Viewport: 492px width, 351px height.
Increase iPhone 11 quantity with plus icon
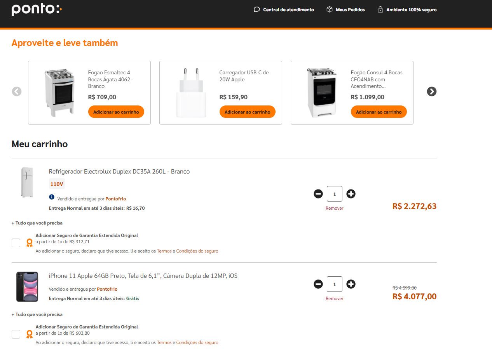pos(351,284)
